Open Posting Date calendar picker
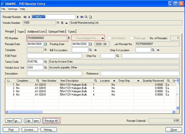The height and width of the screenshot is (134, 185). point(90,44)
